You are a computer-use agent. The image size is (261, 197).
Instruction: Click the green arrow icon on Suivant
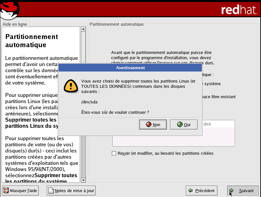(x=231, y=190)
